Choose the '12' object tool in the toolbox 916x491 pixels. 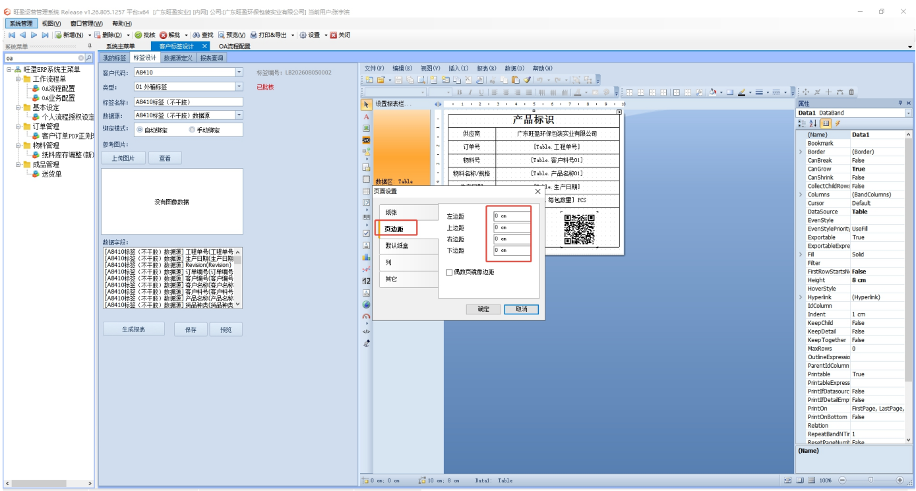point(366,281)
